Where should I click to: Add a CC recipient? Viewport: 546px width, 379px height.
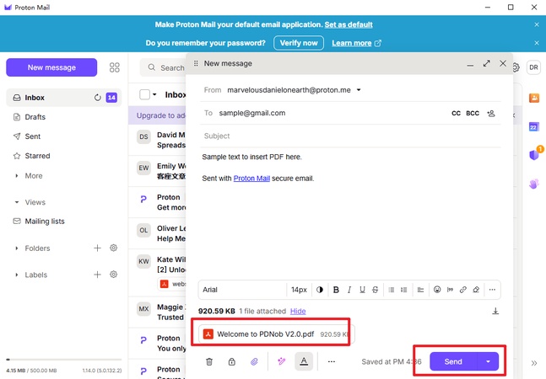[456, 113]
